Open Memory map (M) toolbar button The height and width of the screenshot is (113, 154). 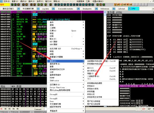tap(62, 5)
